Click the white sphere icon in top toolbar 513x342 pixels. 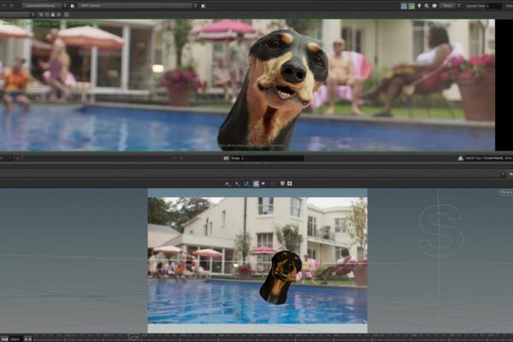tap(434, 6)
